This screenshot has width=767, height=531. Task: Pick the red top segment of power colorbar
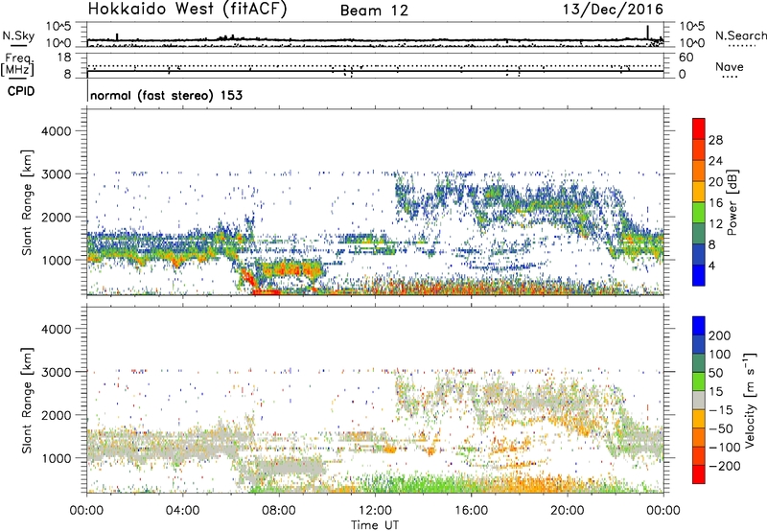(x=699, y=128)
